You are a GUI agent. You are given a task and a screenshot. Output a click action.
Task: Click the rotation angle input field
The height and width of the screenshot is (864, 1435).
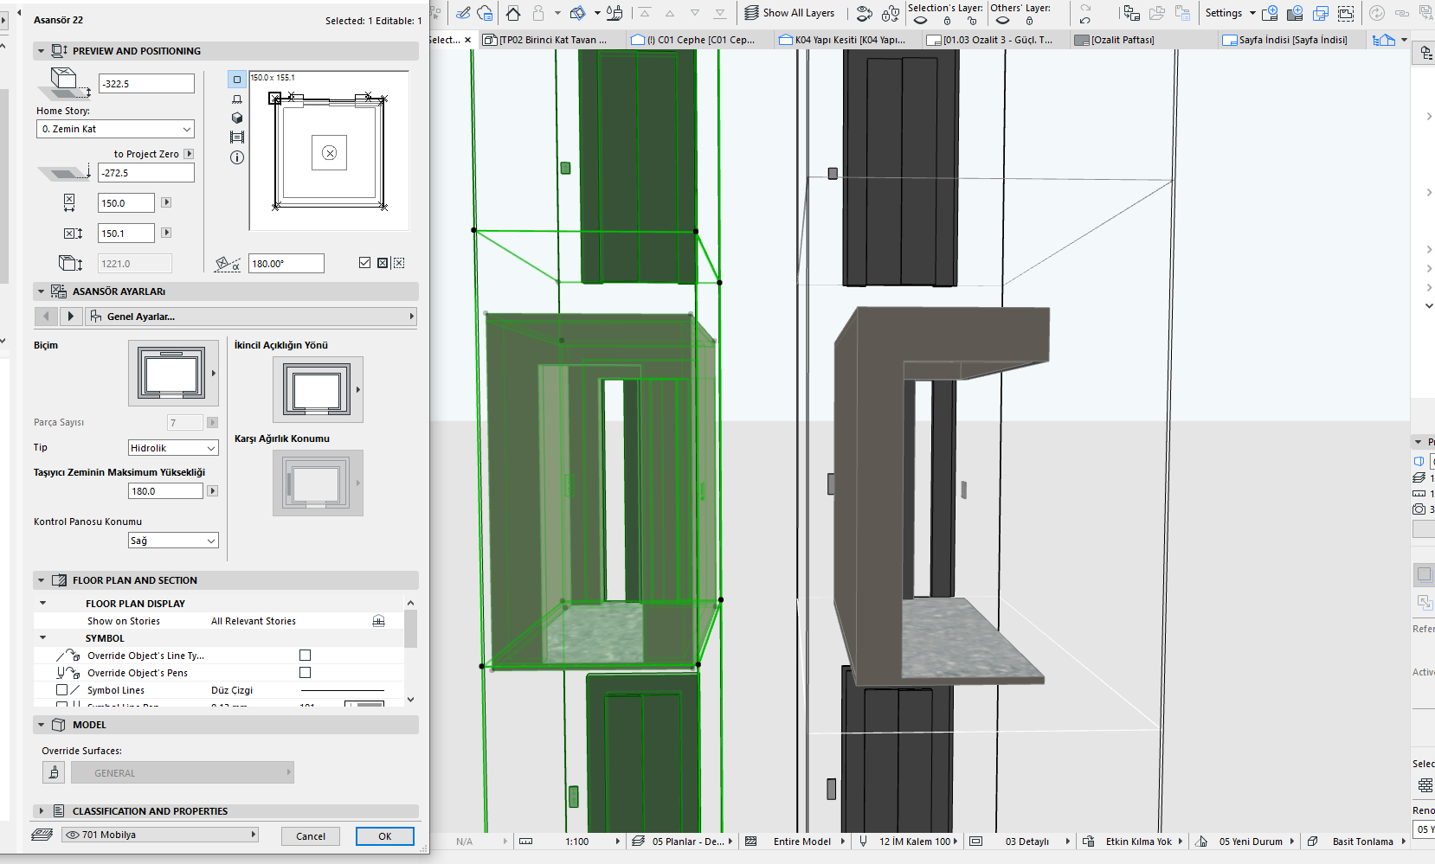pos(286,264)
